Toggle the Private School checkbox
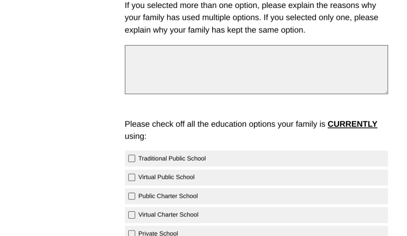The image size is (407, 236). (x=132, y=233)
